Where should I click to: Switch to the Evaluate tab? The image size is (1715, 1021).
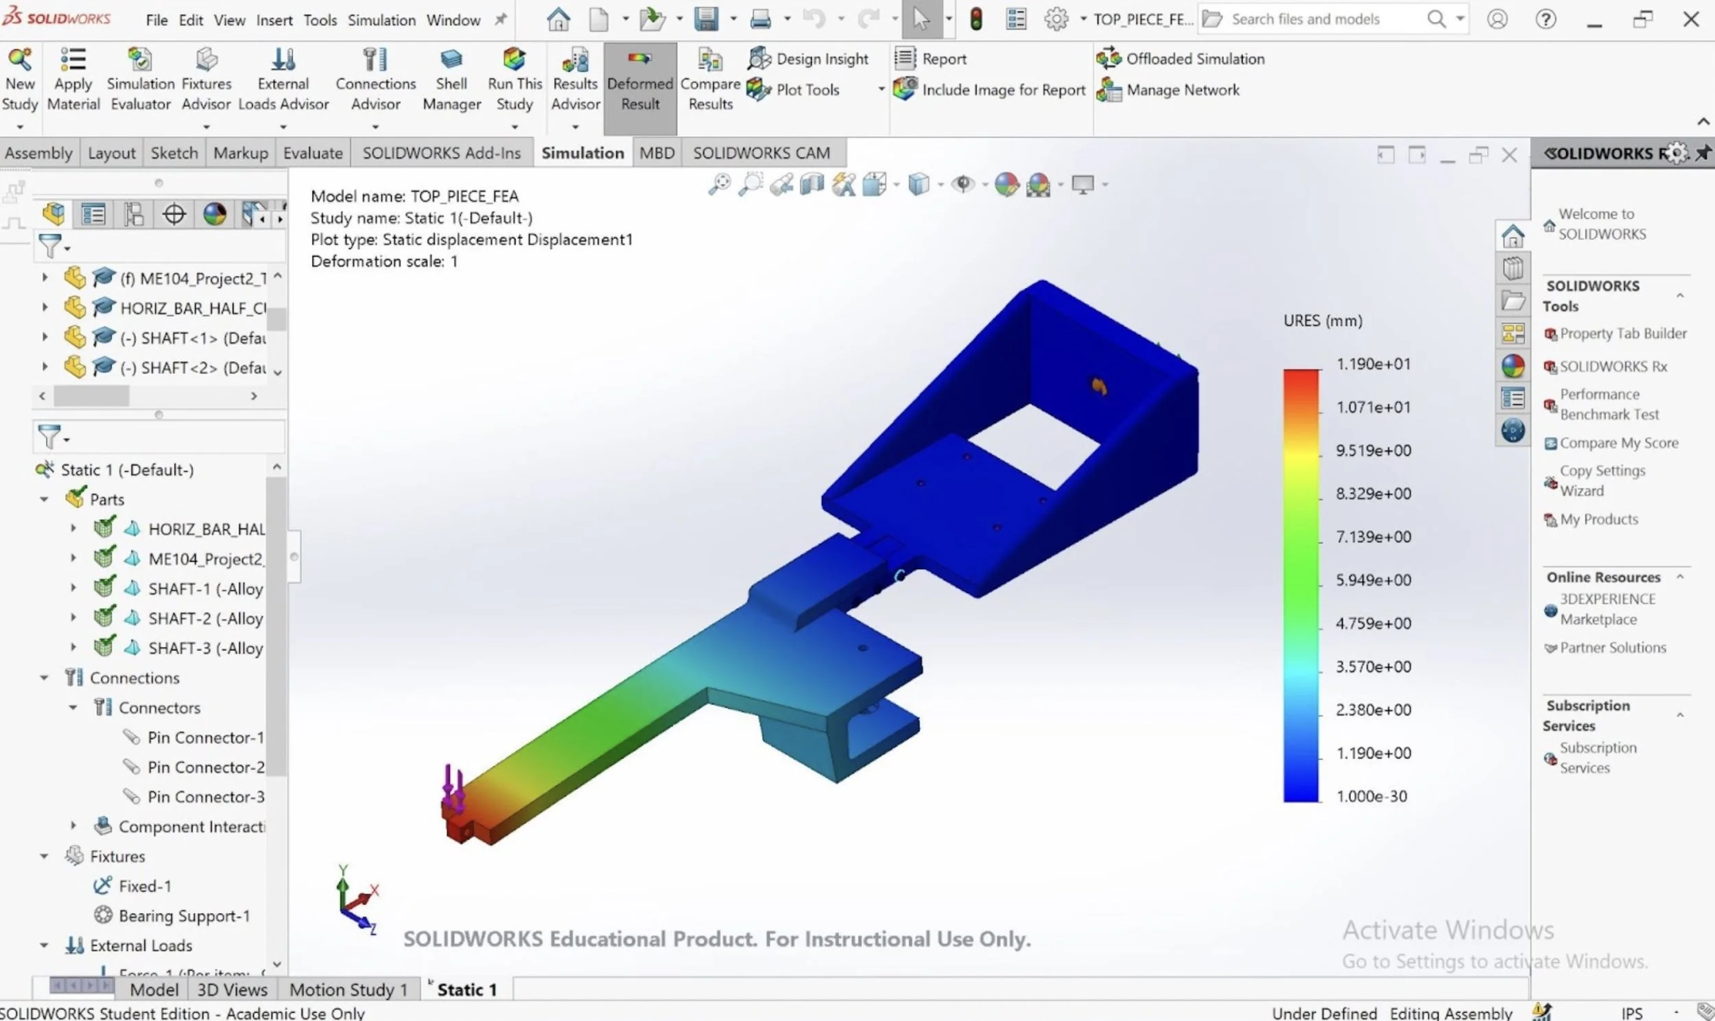(x=312, y=153)
